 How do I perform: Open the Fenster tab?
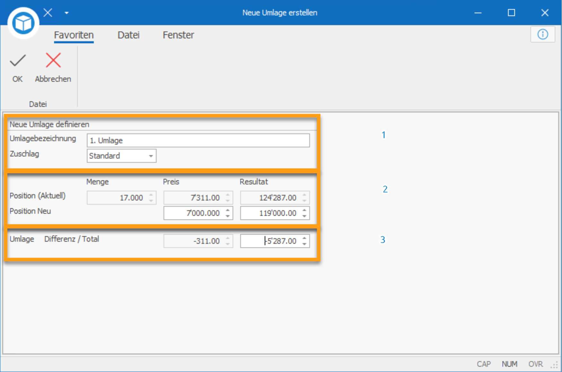point(178,35)
